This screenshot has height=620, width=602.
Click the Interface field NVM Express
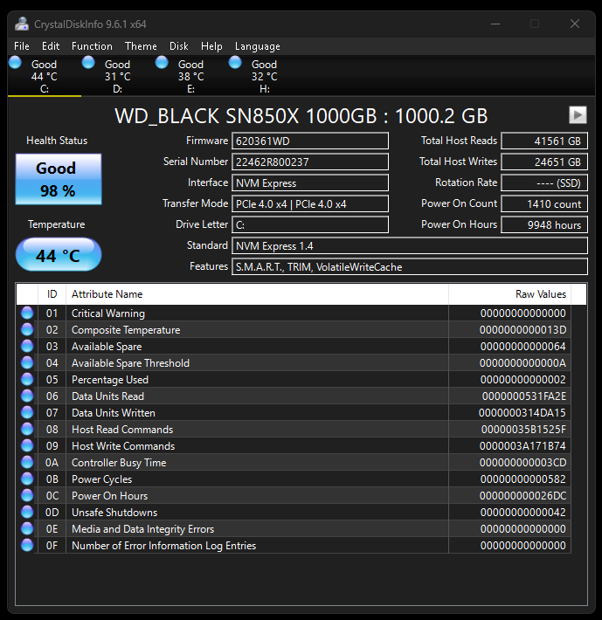point(310,183)
